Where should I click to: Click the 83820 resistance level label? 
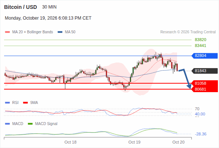(x=200, y=40)
